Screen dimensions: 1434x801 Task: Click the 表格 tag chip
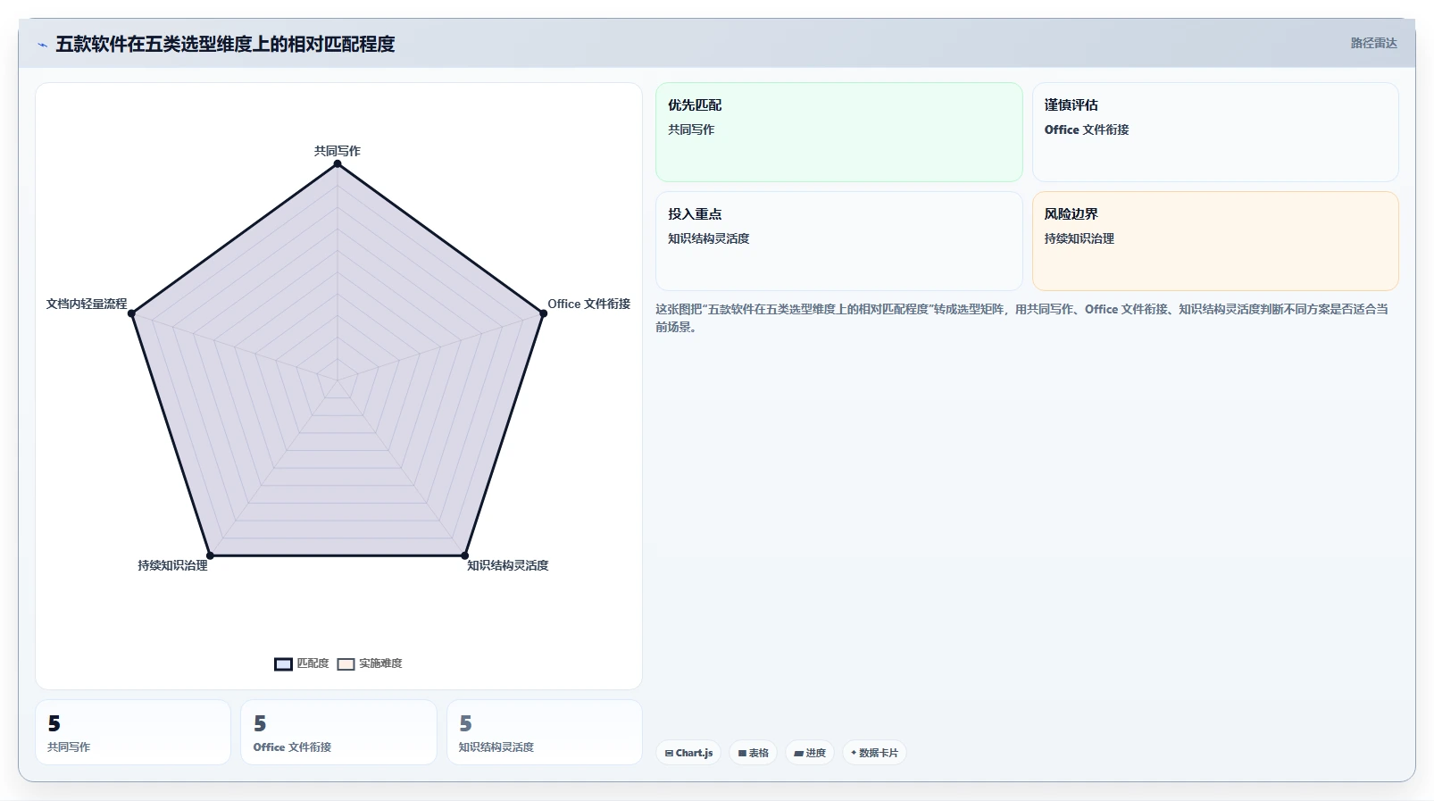tap(754, 753)
